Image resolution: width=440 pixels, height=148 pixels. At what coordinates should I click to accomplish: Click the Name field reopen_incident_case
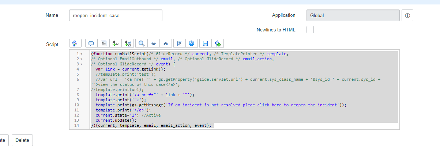116,15
